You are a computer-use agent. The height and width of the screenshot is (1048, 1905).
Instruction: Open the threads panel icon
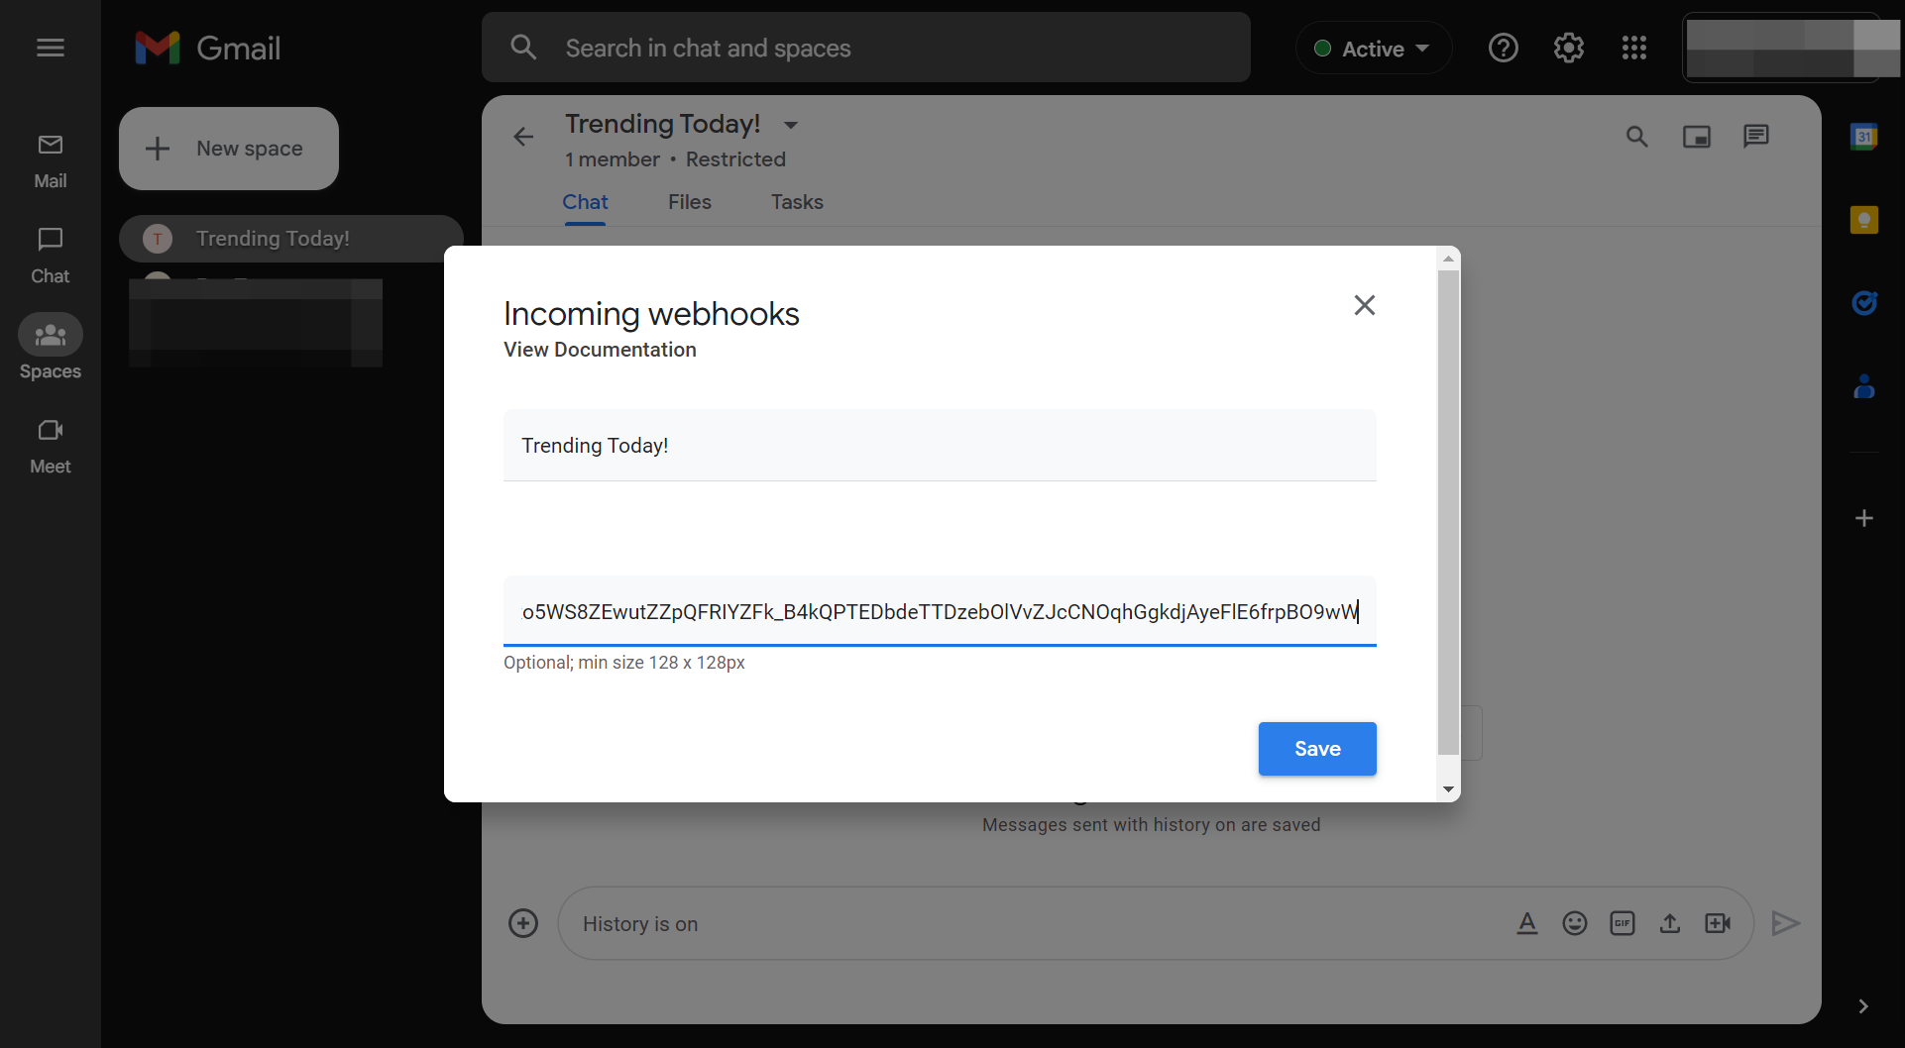[x=1756, y=137]
